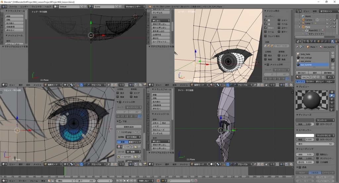Enable タンジェント checkbox in shading panel
Viewport: 339px width, 183px height.
317,158
